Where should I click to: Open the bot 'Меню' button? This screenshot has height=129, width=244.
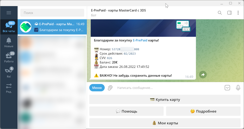pyautogui.click(x=97, y=88)
